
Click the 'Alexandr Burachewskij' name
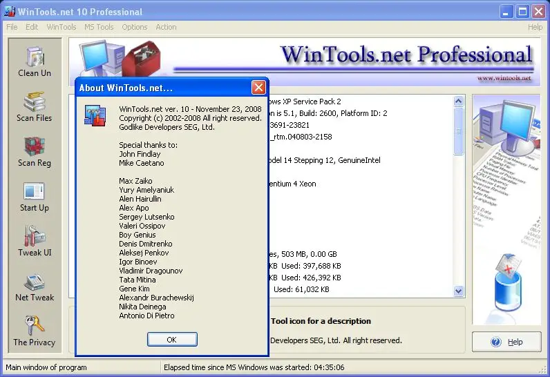[x=156, y=298]
